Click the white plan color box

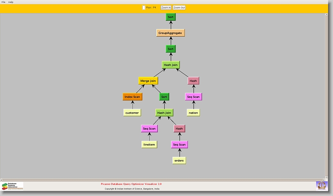click(x=144, y=7)
